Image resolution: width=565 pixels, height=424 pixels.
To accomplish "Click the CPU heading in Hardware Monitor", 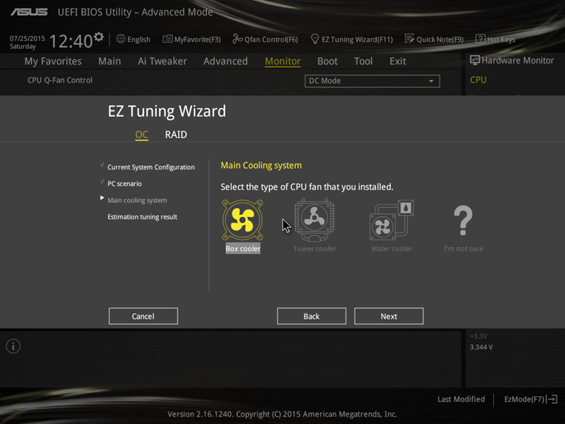I will (478, 80).
